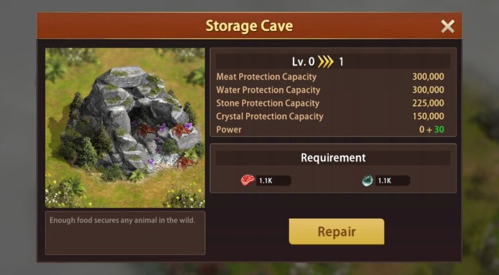Click the Storage Cave title bar

(x=249, y=26)
